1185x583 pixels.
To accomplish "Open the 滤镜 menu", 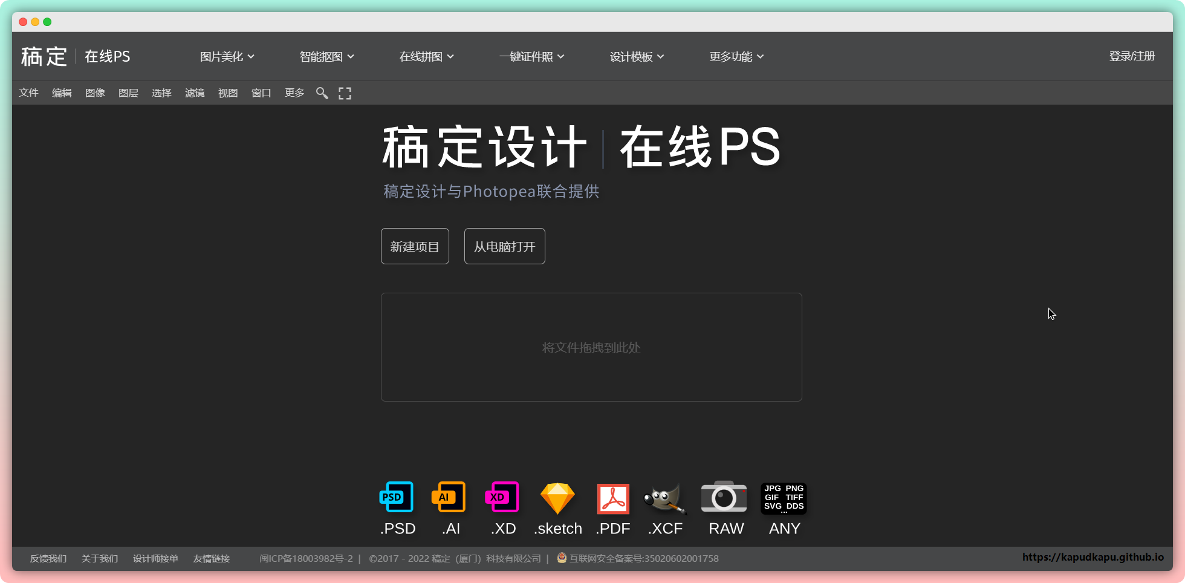I will tap(195, 93).
